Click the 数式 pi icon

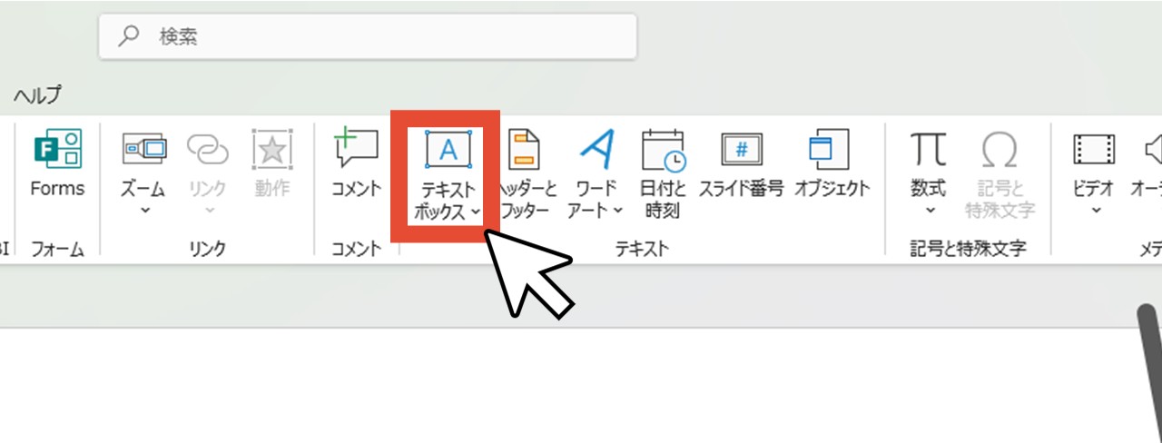coord(929,149)
